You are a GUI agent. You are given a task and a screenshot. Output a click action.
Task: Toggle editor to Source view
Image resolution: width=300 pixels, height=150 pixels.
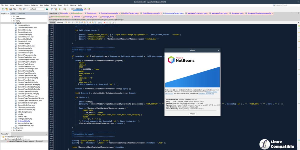point(52,22)
